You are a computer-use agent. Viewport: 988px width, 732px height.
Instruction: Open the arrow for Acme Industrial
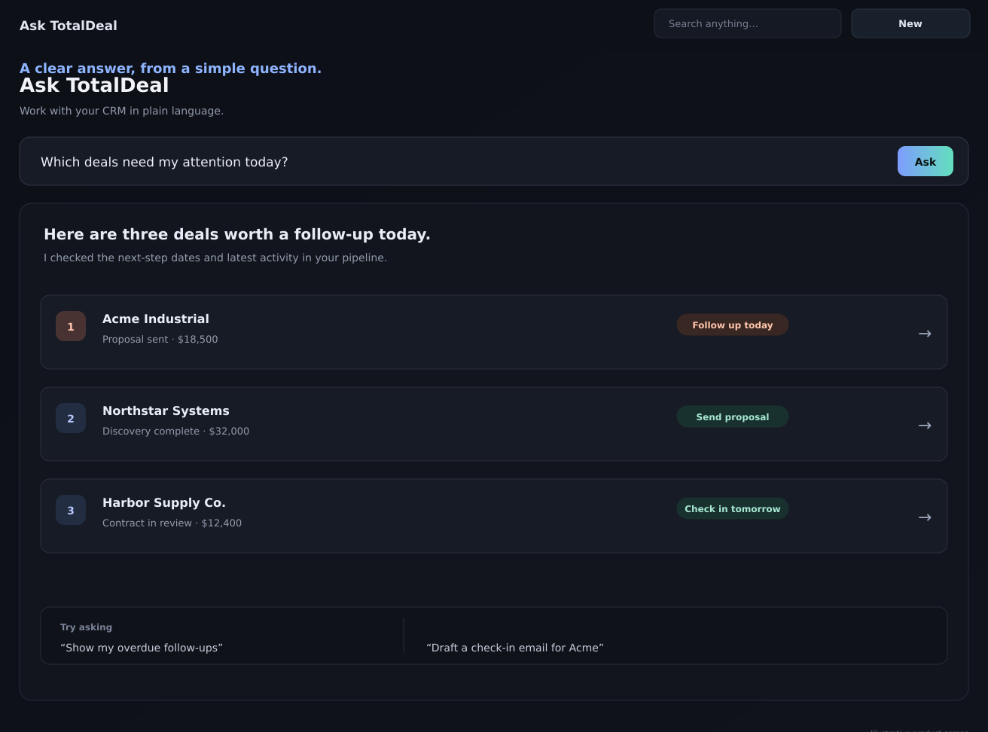(925, 333)
